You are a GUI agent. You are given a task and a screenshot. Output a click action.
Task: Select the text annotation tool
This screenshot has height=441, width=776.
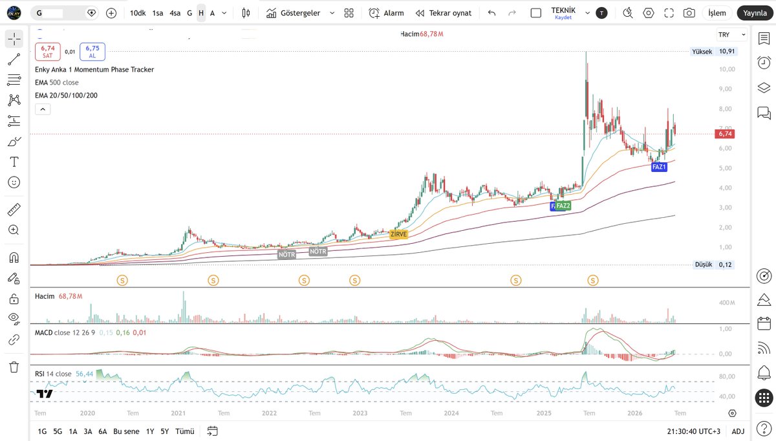[14, 162]
